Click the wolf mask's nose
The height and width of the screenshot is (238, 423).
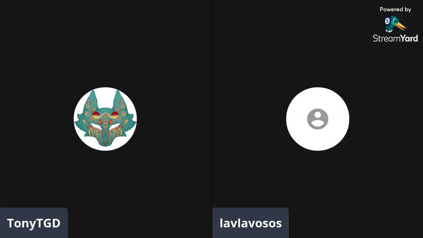[x=105, y=143]
